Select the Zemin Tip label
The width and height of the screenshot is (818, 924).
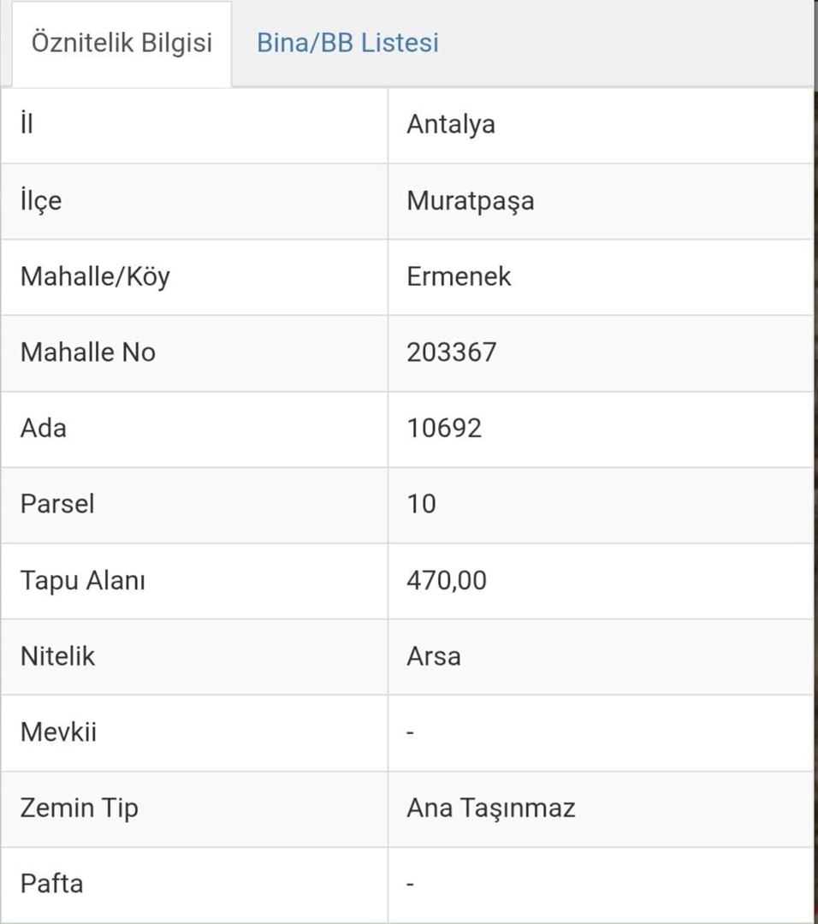[79, 808]
